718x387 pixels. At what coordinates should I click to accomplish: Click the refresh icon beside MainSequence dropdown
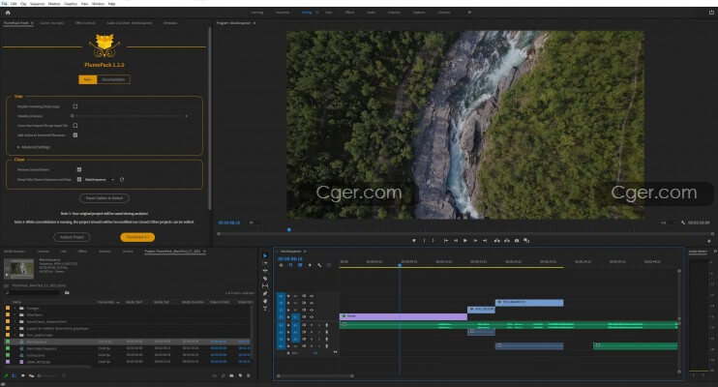coord(123,179)
